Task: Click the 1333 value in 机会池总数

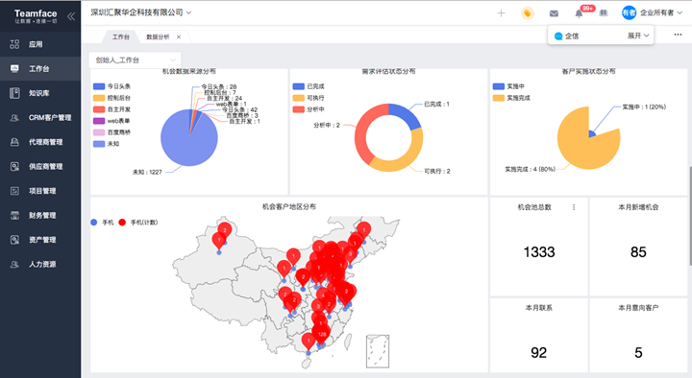Action: (539, 252)
